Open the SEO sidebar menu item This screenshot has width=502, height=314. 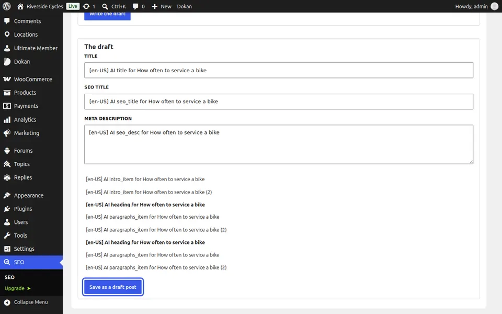(x=31, y=262)
